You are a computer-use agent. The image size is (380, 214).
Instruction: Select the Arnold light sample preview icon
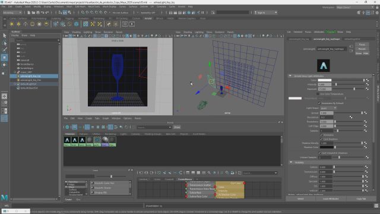click(x=324, y=65)
